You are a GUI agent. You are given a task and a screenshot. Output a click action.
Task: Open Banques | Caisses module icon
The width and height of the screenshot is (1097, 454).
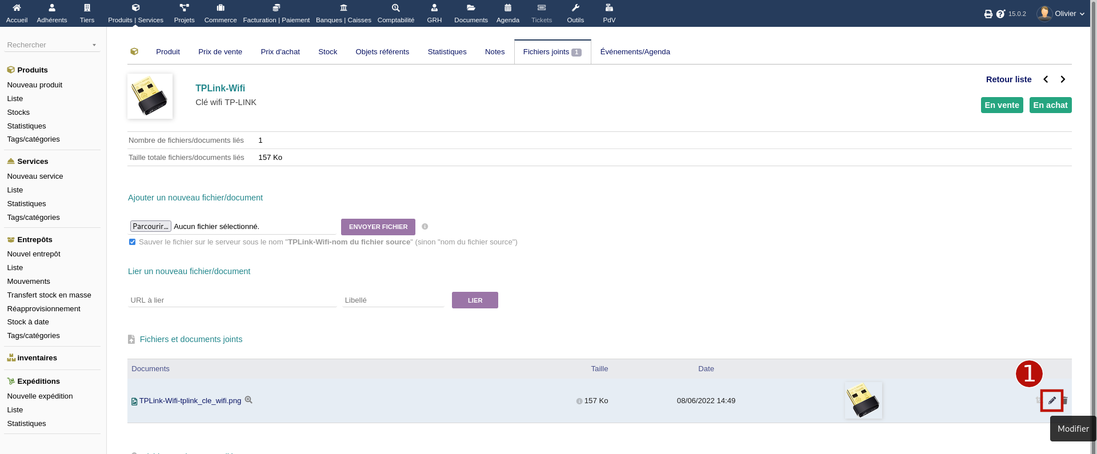click(343, 8)
